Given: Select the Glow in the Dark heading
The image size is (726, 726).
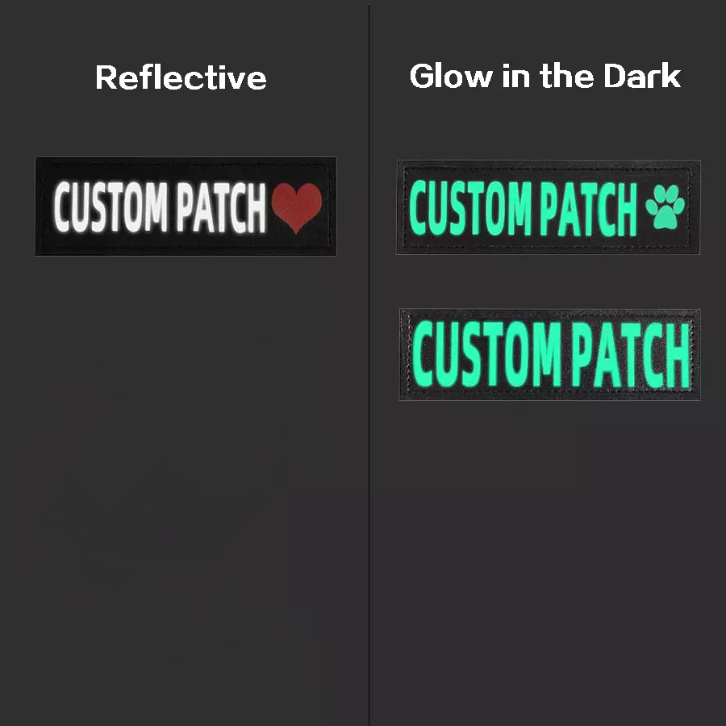Looking at the screenshot, I should 545,76.
